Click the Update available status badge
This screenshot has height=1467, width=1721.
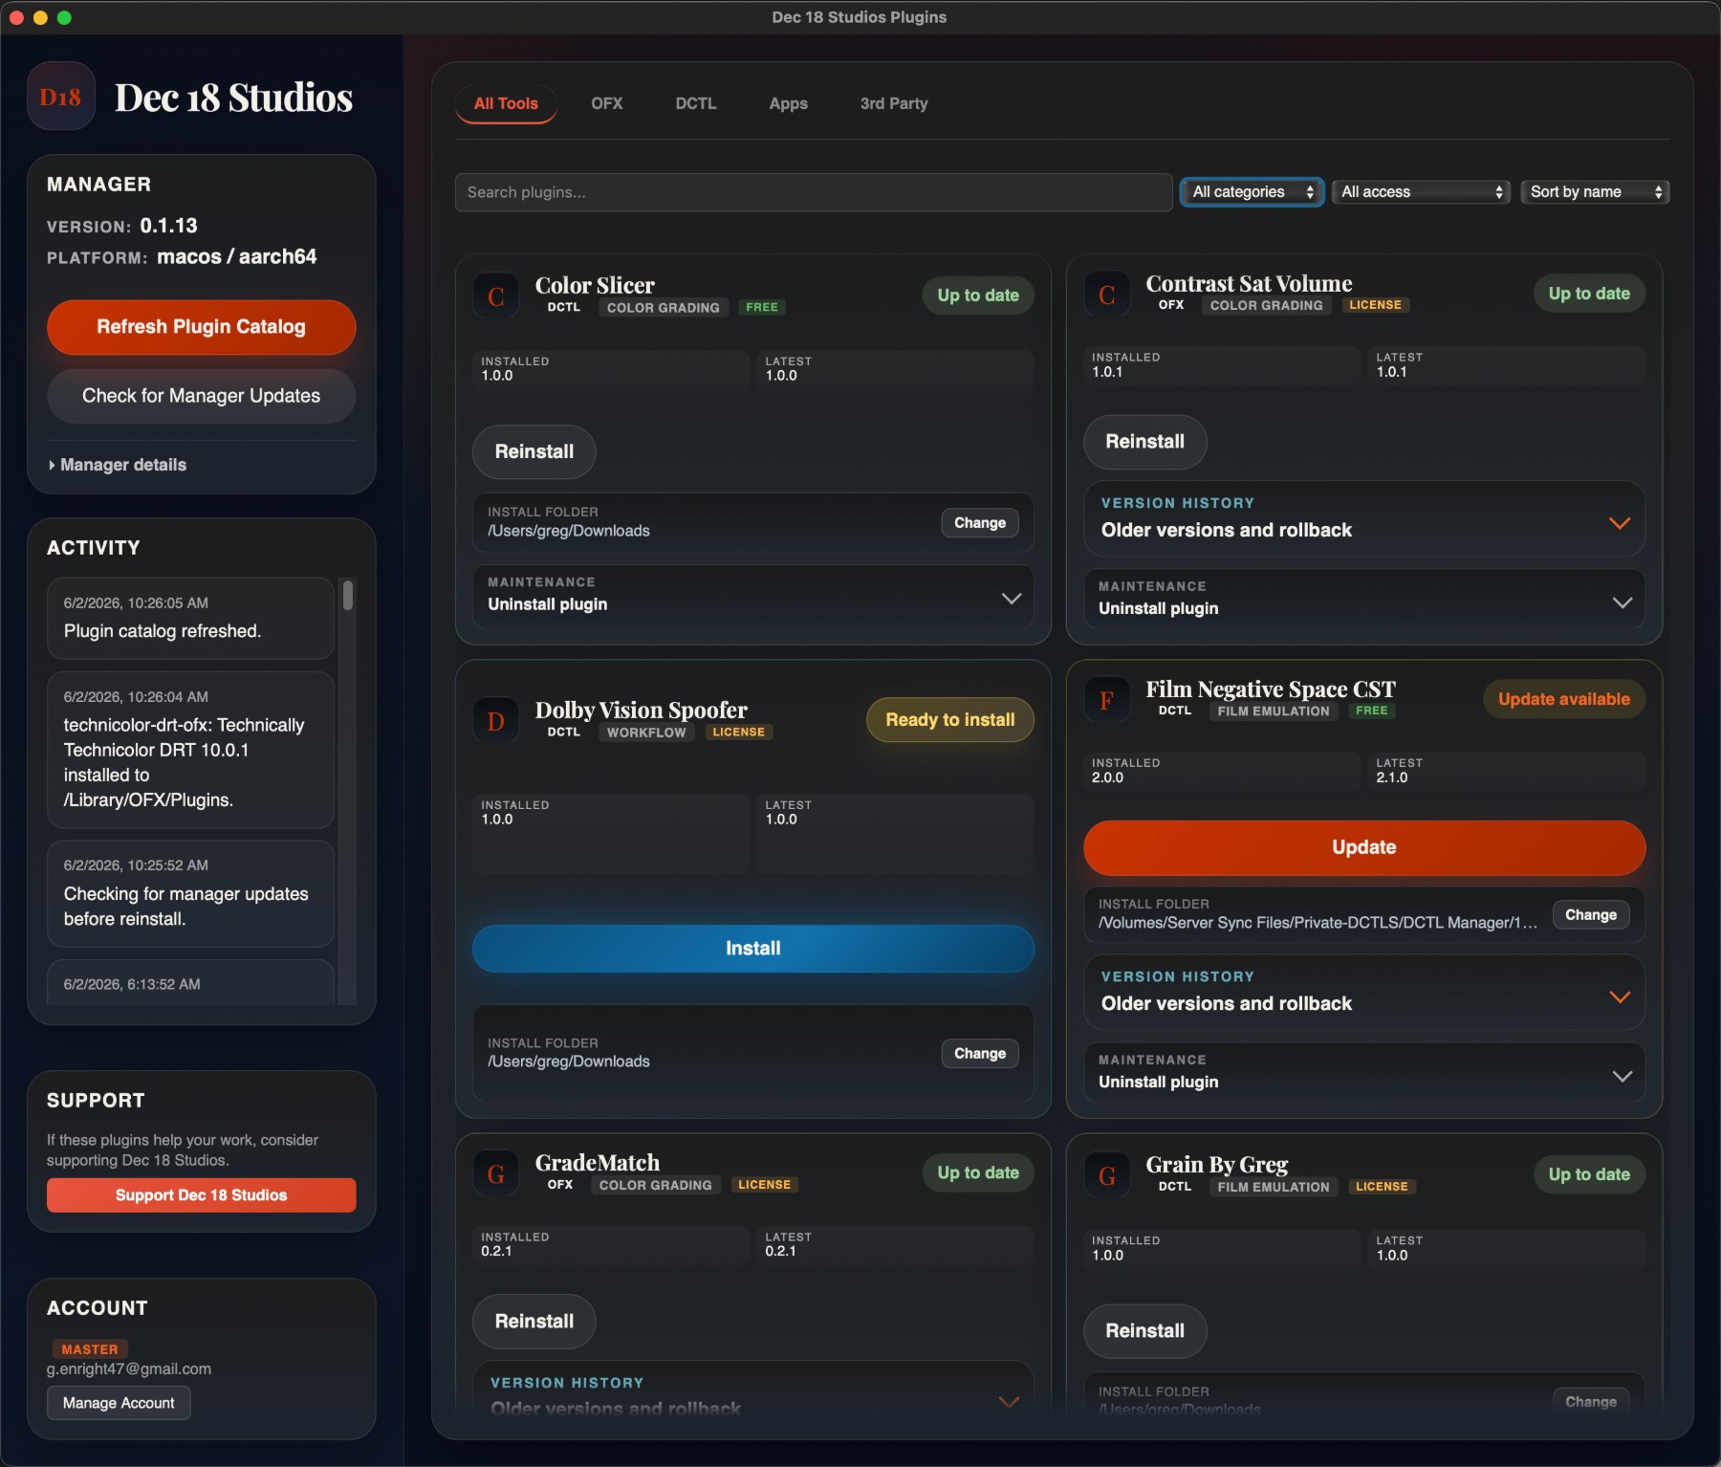[1563, 699]
